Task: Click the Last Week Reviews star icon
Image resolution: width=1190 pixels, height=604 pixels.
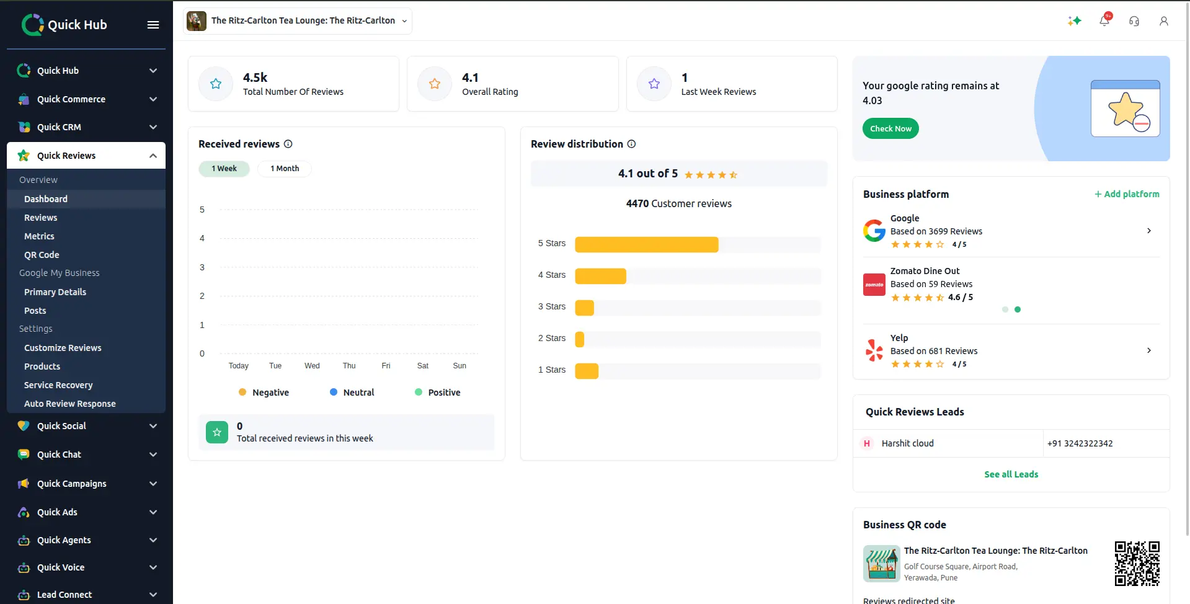Action: point(654,84)
